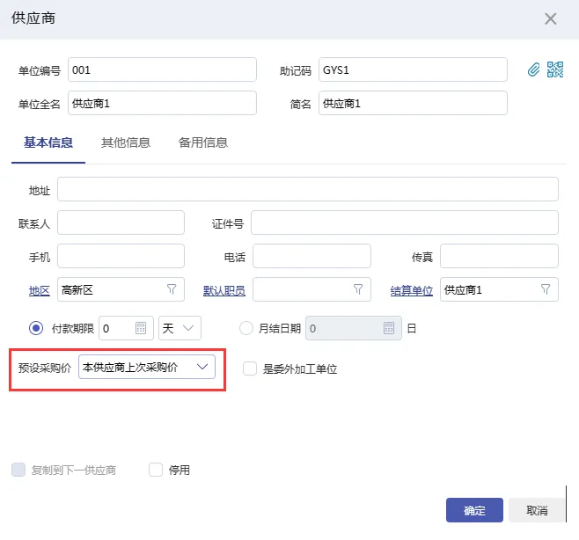Click filter icon in 结算单位 field
This screenshot has width=579, height=540.
point(545,289)
